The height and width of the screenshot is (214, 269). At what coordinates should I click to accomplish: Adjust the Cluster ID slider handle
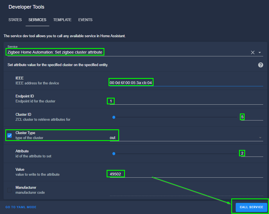tap(114, 117)
